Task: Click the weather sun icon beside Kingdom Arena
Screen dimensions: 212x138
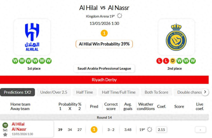Action: [120, 16]
